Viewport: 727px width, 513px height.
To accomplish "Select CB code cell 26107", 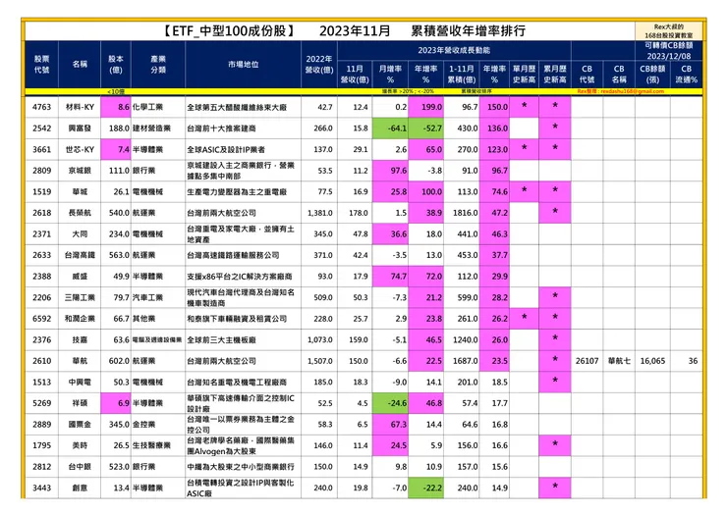I will pos(587,361).
